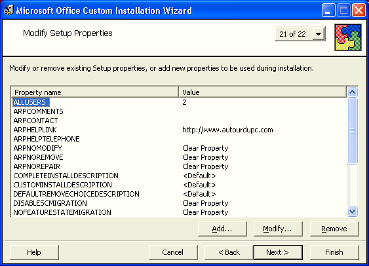Image resolution: width=369 pixels, height=266 pixels.
Task: Click the Modify... button
Action: (x=278, y=229)
